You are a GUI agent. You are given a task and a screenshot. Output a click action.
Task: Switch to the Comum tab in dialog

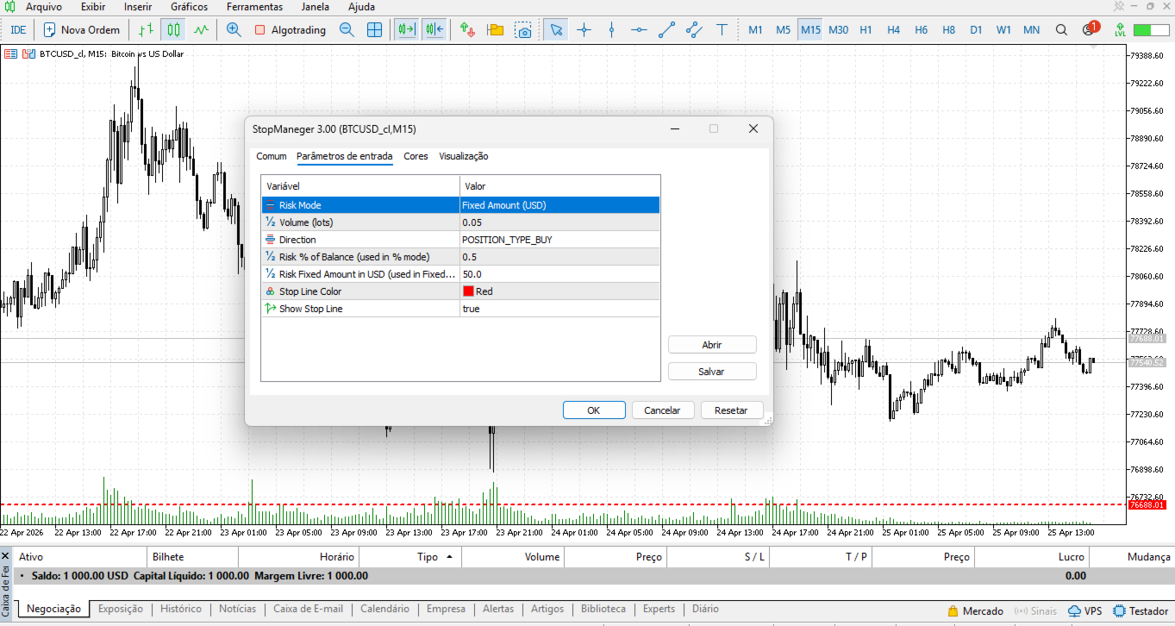click(x=272, y=156)
